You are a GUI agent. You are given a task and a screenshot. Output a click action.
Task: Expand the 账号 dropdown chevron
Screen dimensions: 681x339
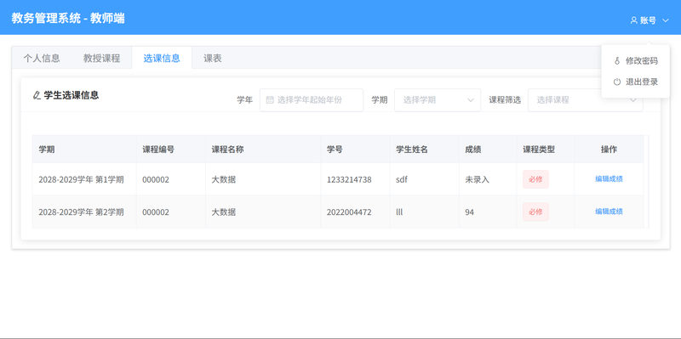pos(666,20)
